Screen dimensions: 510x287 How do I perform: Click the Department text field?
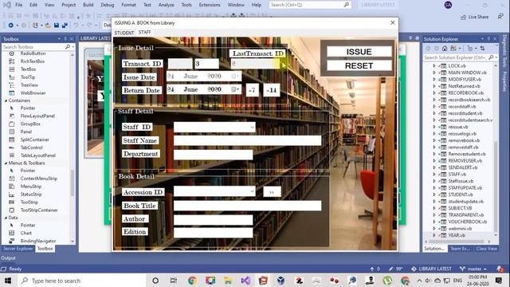point(213,155)
